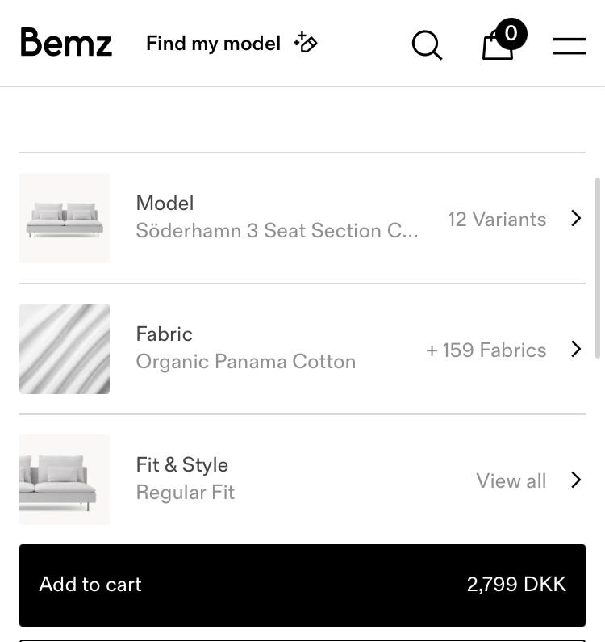605x642 pixels.
Task: Click View all for Fit & Style
Action: [511, 480]
